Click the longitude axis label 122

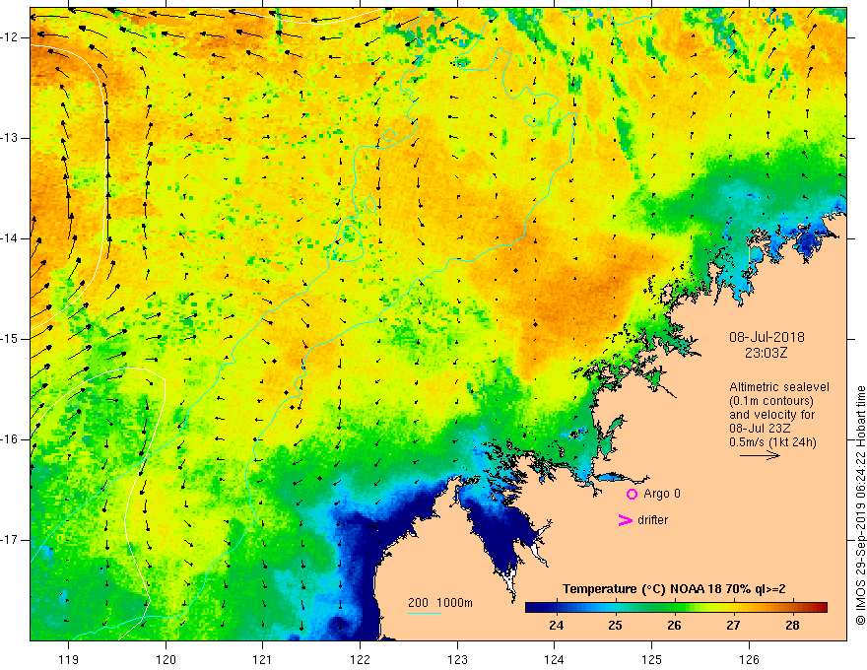point(360,659)
